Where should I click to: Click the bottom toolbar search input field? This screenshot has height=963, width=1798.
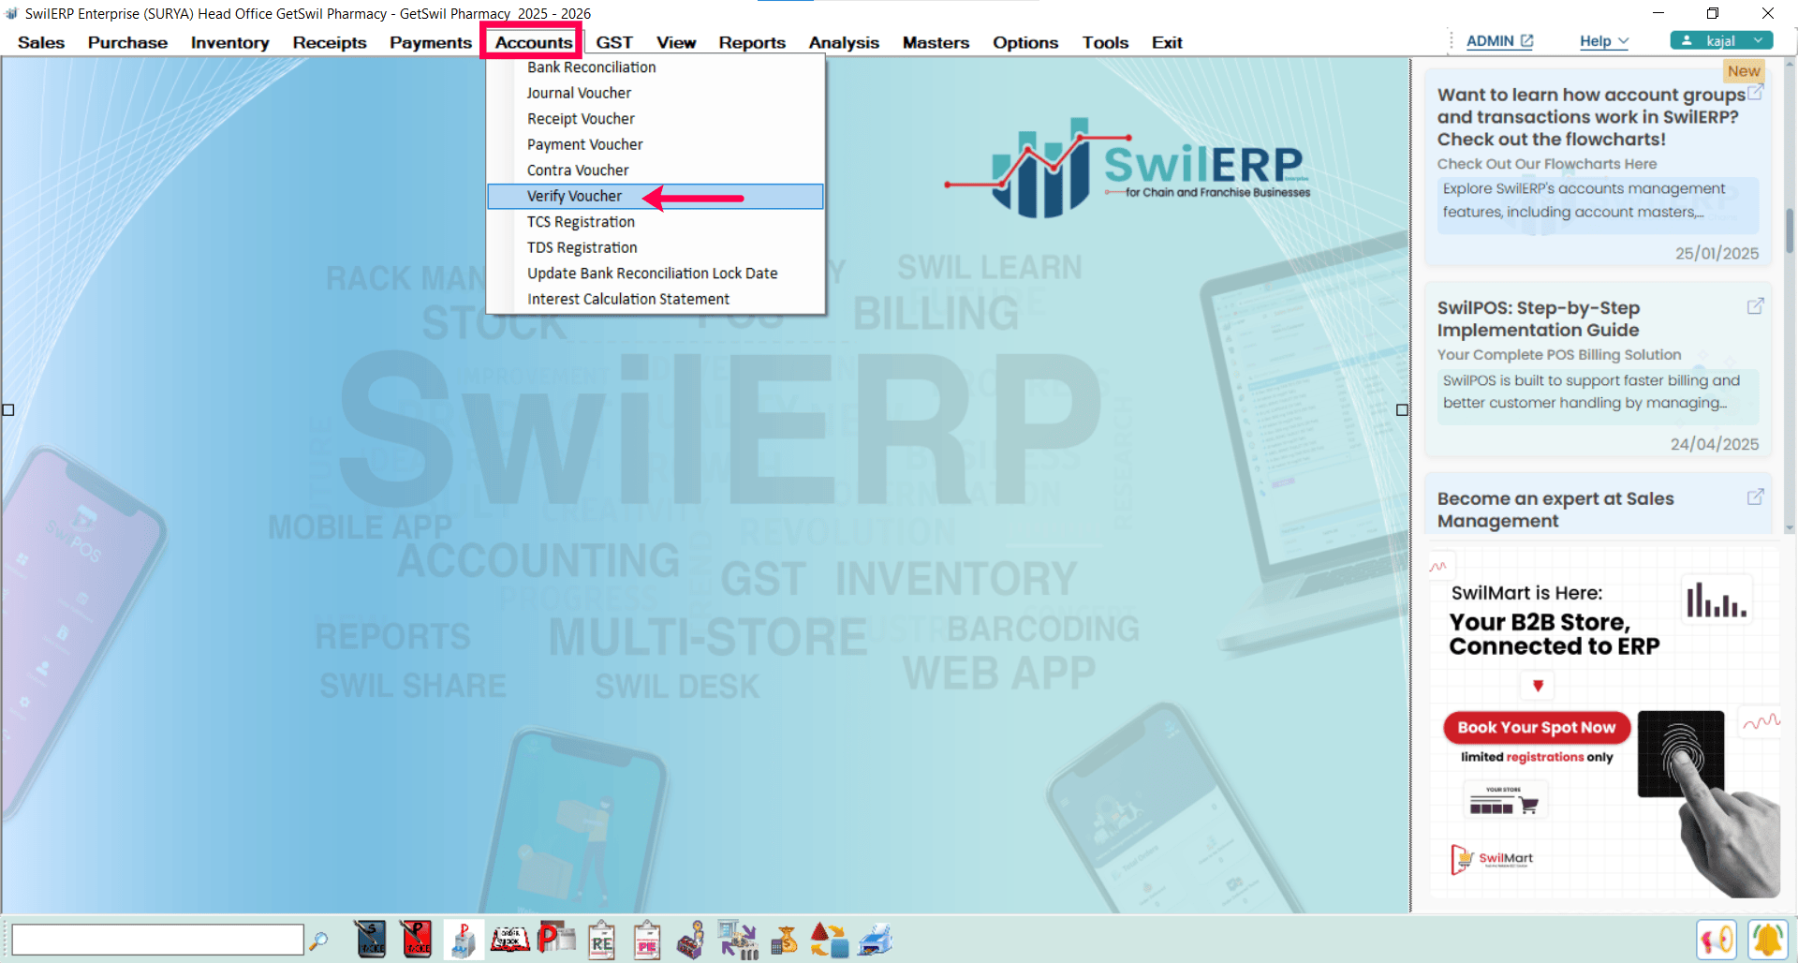(157, 940)
